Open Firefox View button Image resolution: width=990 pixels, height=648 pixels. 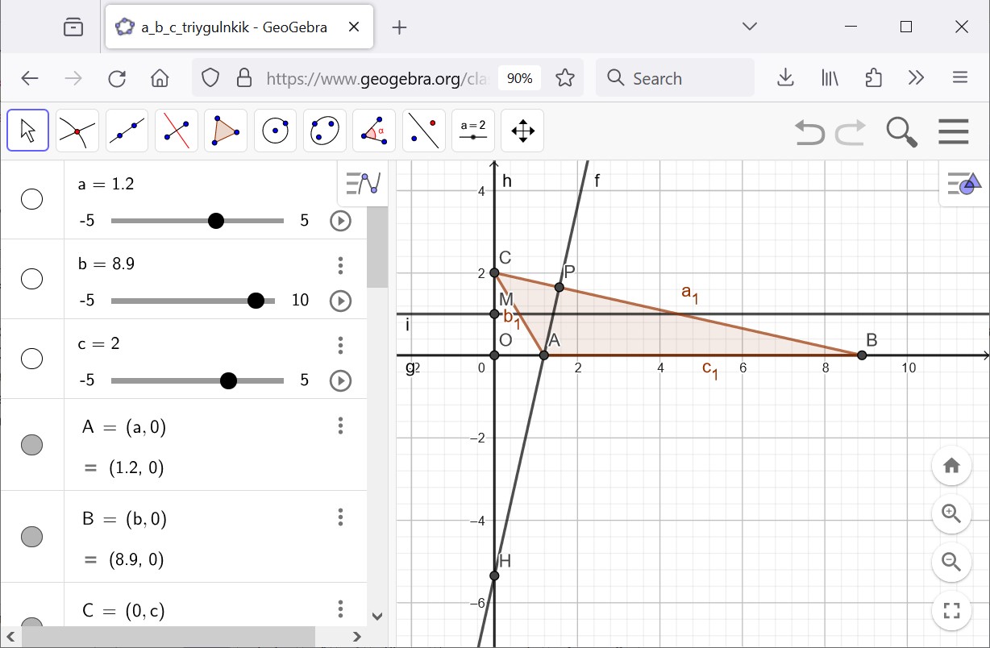coord(73,27)
